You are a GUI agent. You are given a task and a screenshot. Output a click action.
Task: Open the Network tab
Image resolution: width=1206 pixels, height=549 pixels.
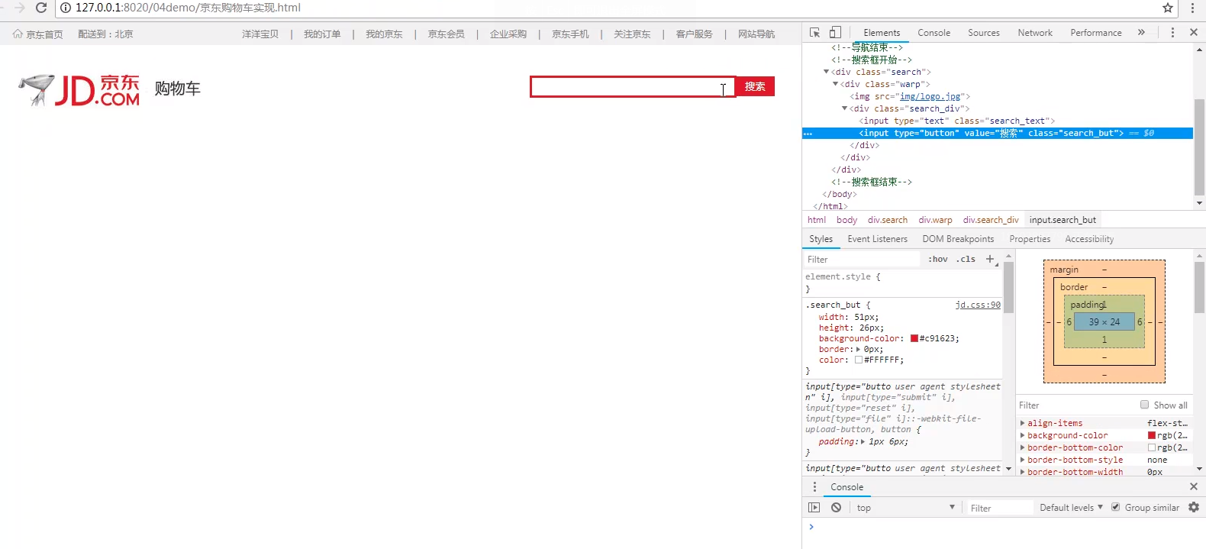coord(1035,33)
